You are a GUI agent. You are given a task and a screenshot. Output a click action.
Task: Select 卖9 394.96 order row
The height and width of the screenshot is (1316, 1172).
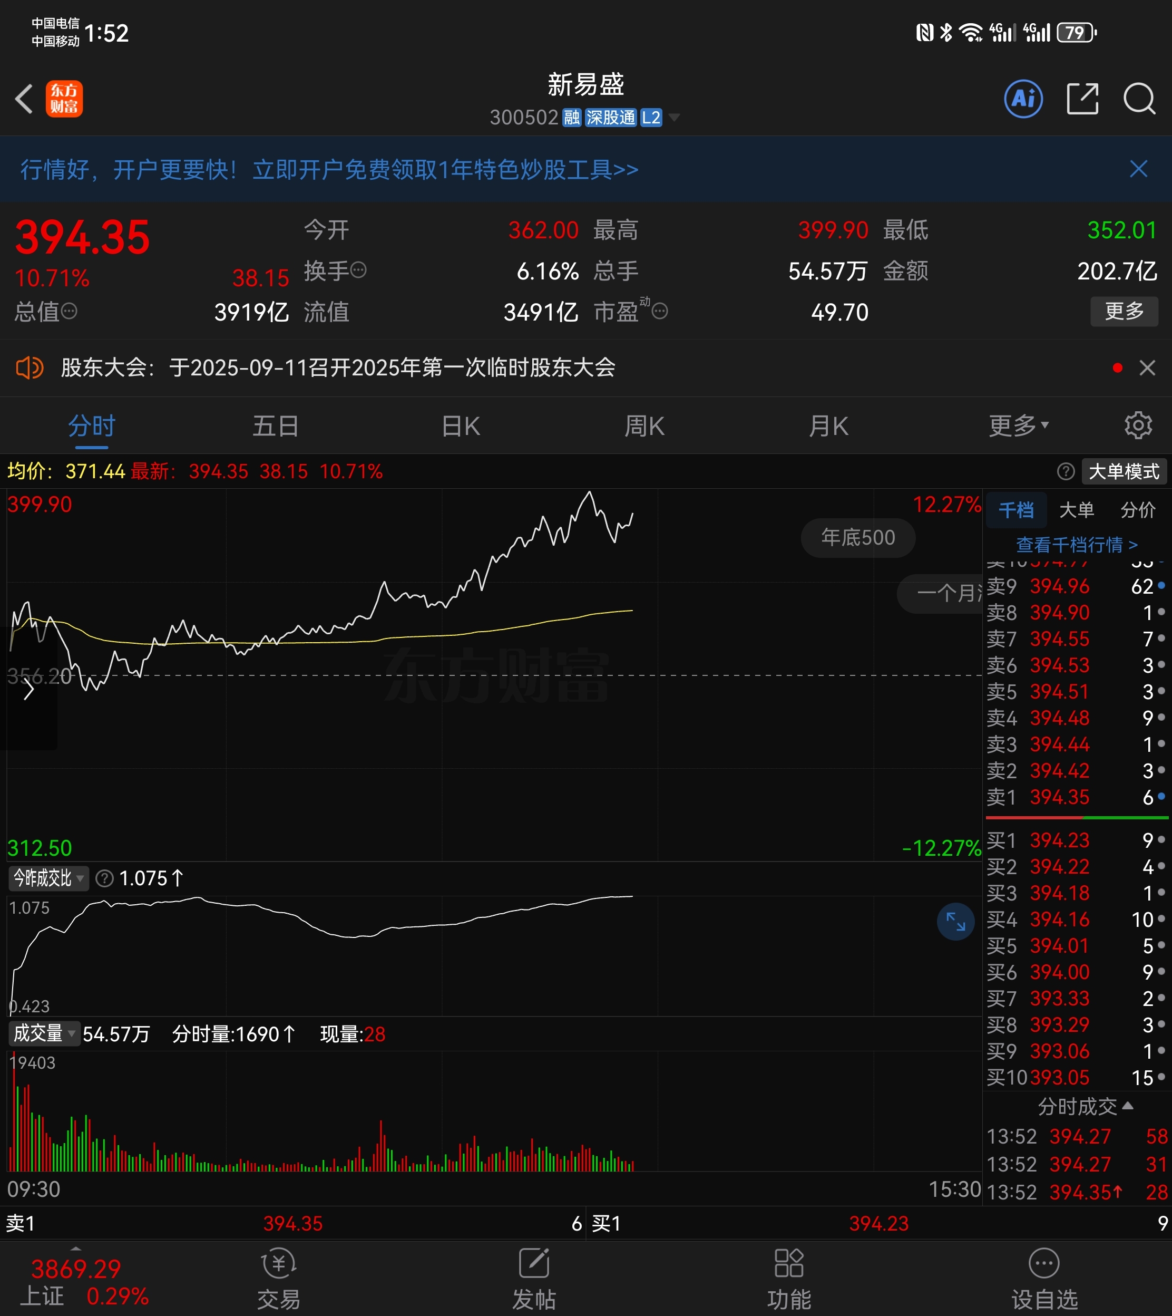[x=1076, y=586]
